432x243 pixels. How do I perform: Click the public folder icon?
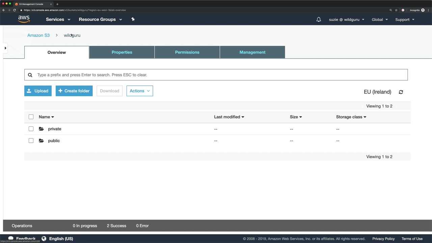tap(41, 141)
